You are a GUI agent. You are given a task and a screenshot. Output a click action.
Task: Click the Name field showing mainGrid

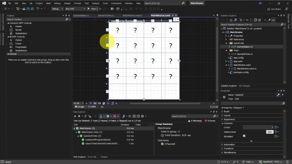[255, 95]
